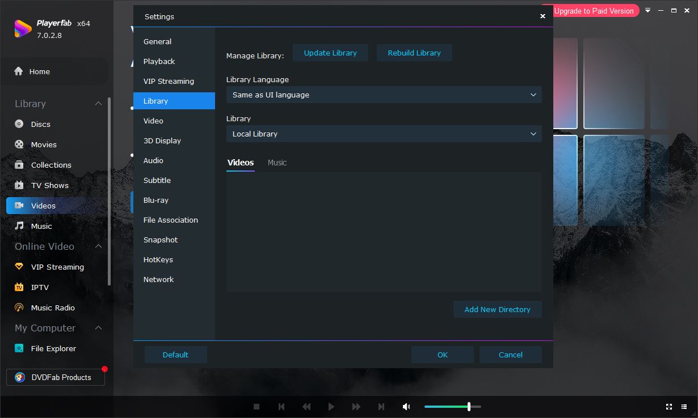Open 3D Display settings category

point(174,140)
